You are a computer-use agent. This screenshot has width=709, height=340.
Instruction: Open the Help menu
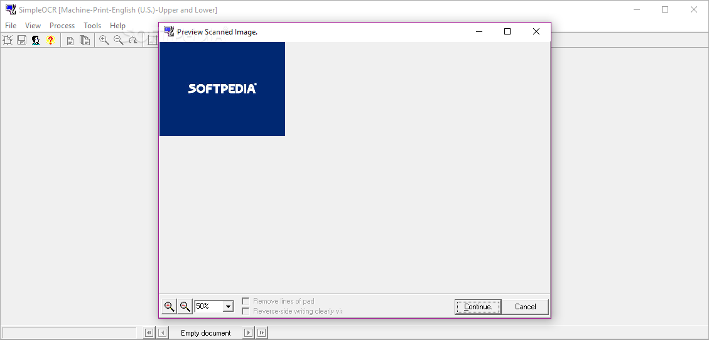pyautogui.click(x=117, y=25)
